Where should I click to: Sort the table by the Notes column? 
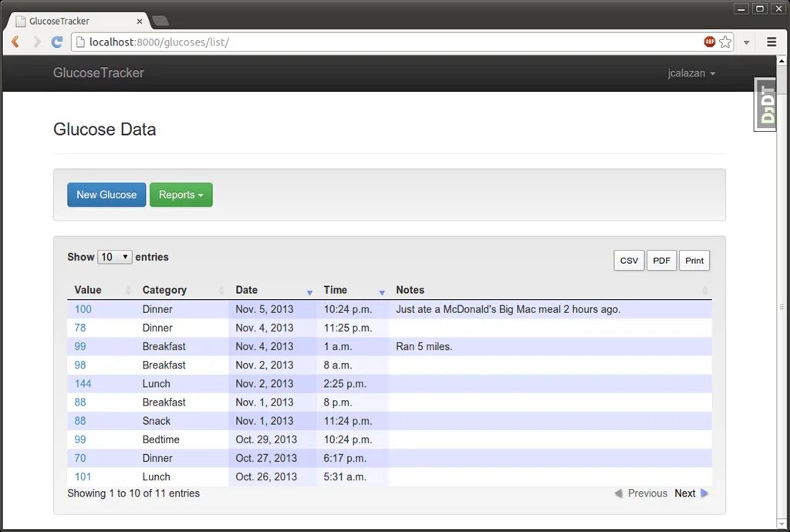point(550,290)
